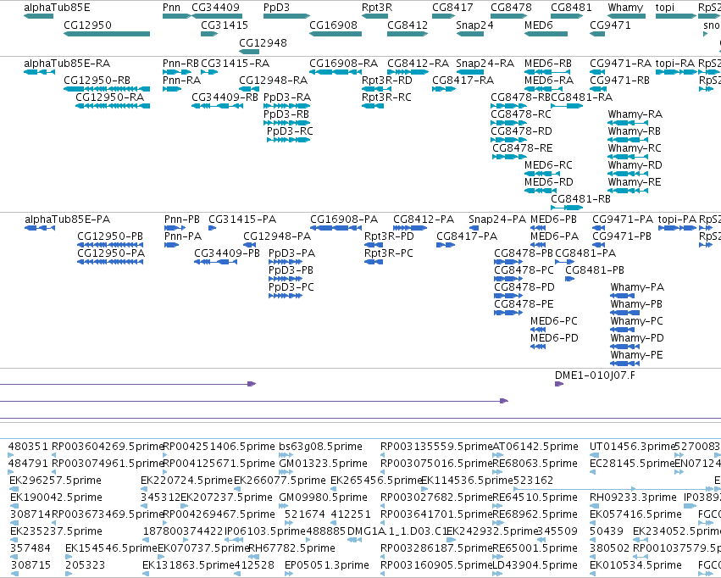Viewport: 721px width, 578px height.
Task: Click the alphaTub85E gene label
Action: pyautogui.click(x=57, y=8)
